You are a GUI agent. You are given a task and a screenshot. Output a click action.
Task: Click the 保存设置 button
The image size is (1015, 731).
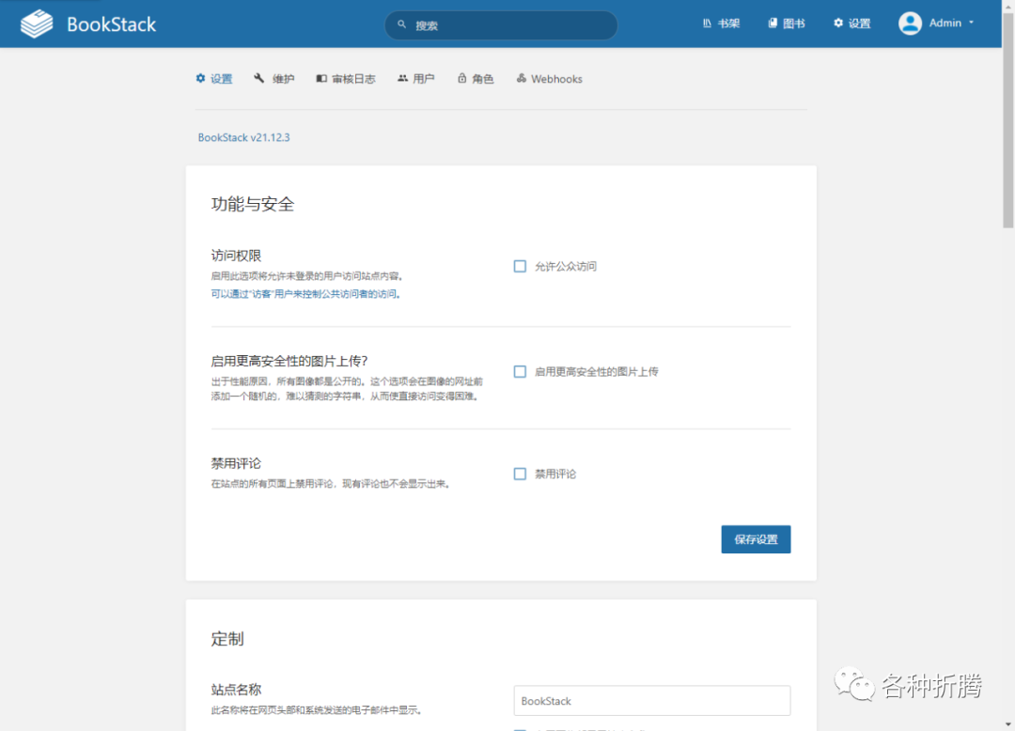click(x=756, y=539)
